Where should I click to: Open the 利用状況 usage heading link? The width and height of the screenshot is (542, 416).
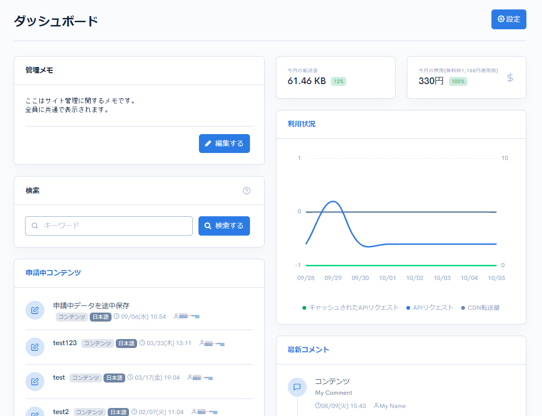(x=301, y=124)
